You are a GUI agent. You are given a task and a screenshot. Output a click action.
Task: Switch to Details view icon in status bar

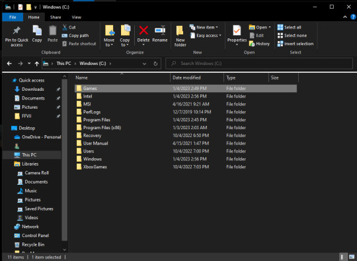pyautogui.click(x=343, y=257)
